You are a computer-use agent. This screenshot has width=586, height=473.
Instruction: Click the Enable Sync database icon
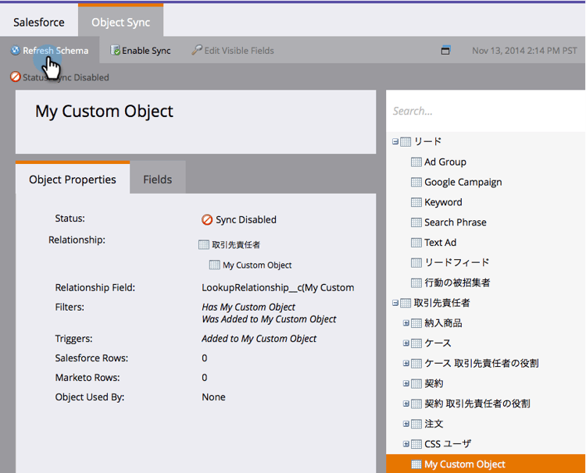[115, 50]
